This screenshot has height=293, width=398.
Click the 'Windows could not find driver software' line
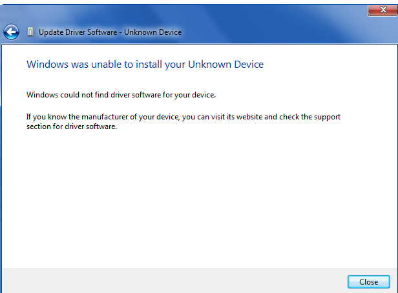pyautogui.click(x=121, y=95)
